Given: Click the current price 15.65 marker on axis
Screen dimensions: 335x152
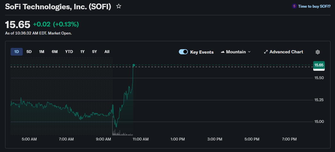Looking at the screenshot, I should click(319, 65).
